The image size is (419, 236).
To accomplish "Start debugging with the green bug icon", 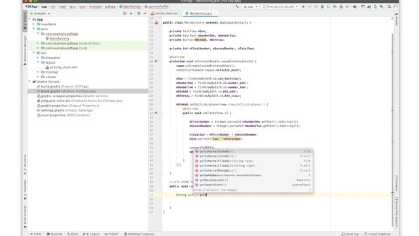I will [322, 7].
